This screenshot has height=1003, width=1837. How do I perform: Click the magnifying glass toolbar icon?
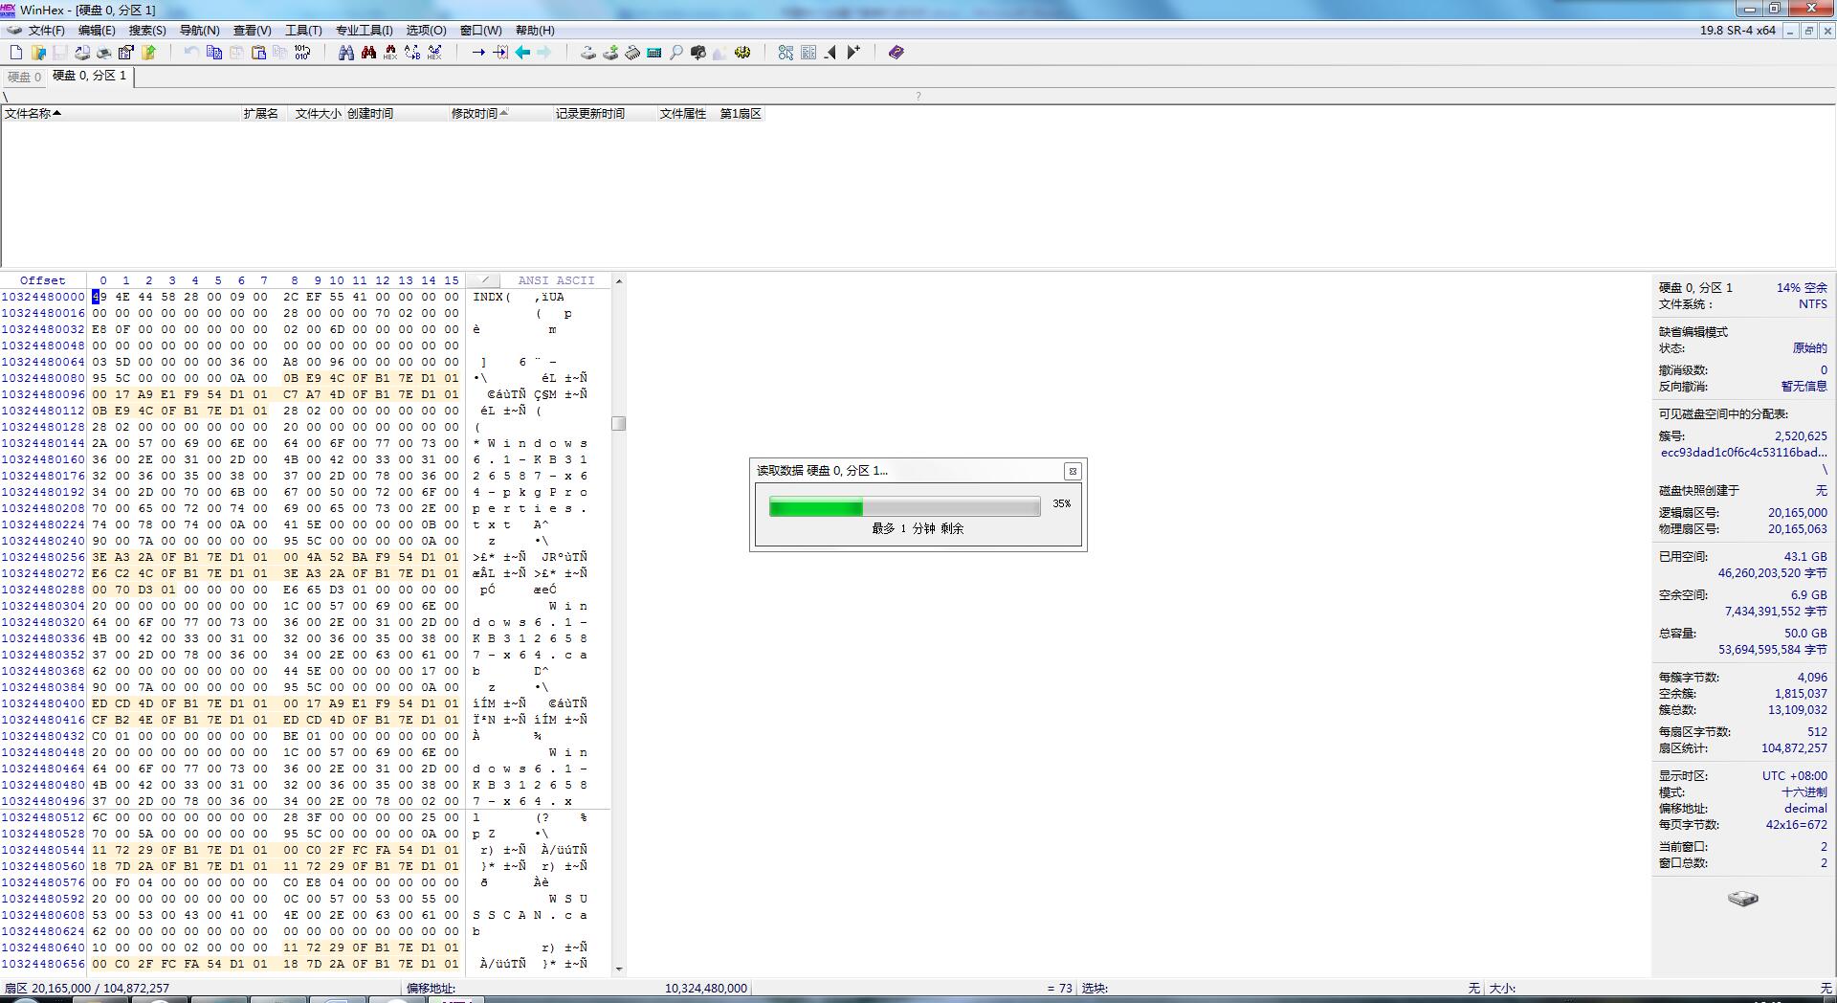coord(676,53)
